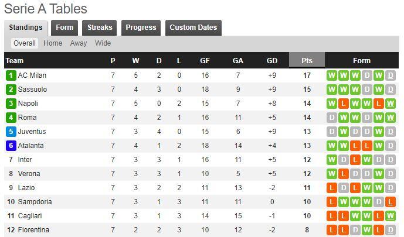Click Sampdoria's last form result icon

click(x=391, y=202)
